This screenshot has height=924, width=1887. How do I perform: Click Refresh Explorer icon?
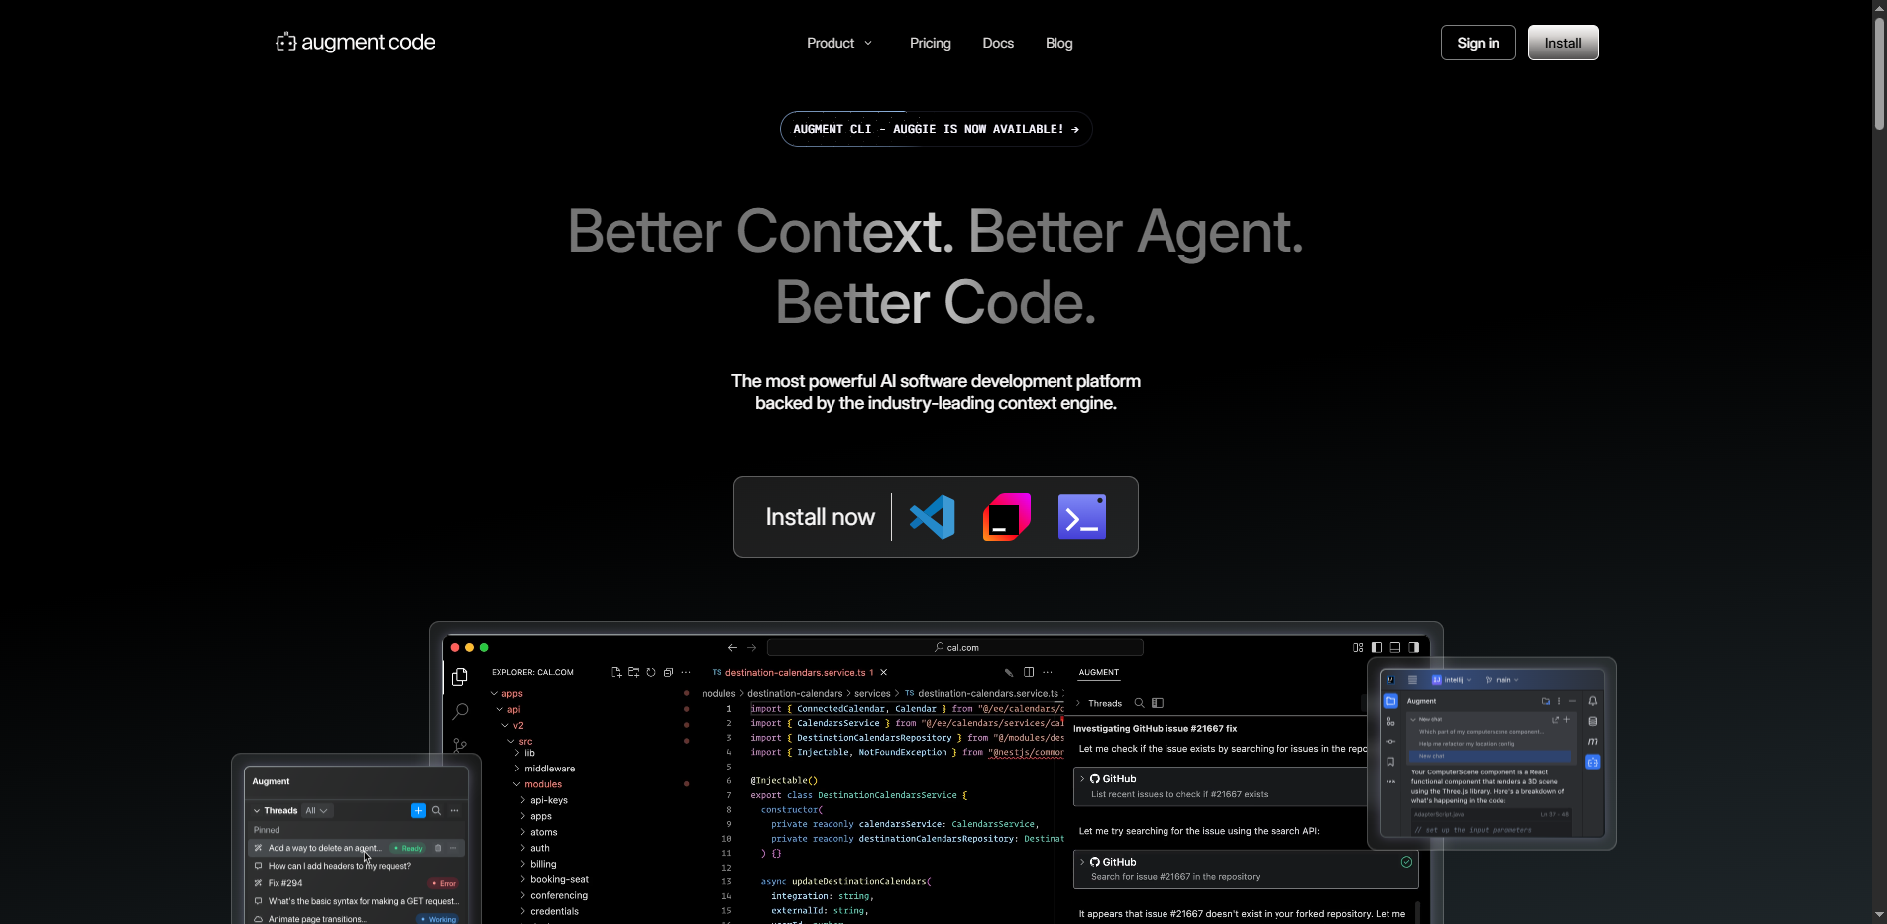[x=651, y=672]
